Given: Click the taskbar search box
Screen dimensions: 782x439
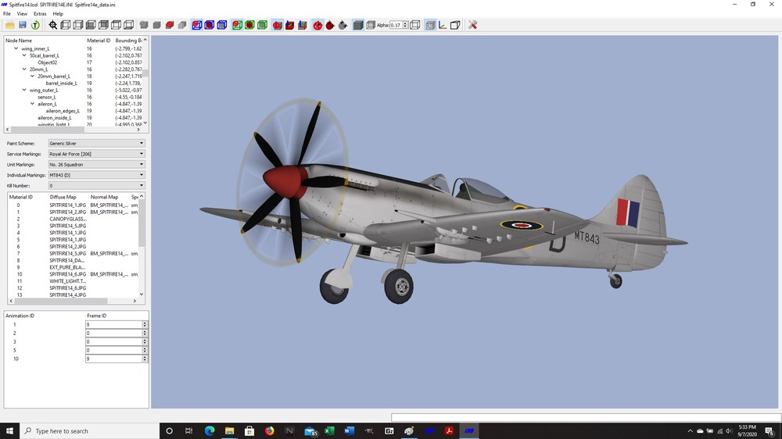Looking at the screenshot, I should pyautogui.click(x=90, y=431).
